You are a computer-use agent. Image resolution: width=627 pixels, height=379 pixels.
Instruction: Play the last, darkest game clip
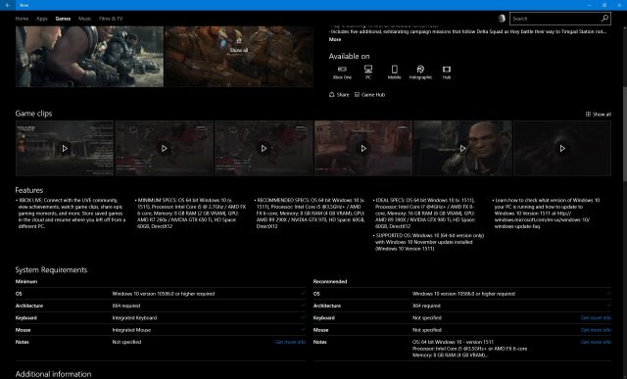pos(562,148)
